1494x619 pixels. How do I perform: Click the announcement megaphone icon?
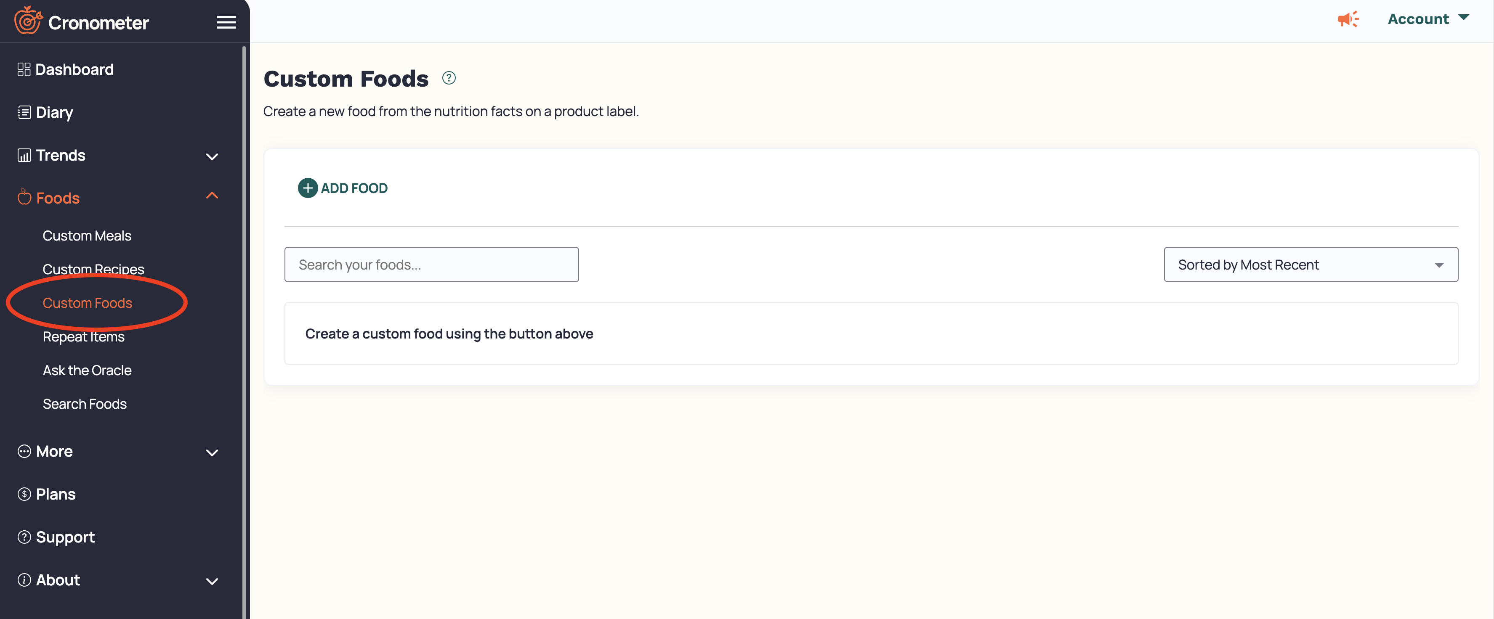point(1346,18)
